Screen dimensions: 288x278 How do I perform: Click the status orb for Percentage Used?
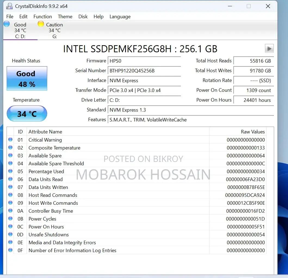[x=10, y=171]
